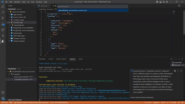Open the Selection menu
185x104 pixels.
(17, 2)
